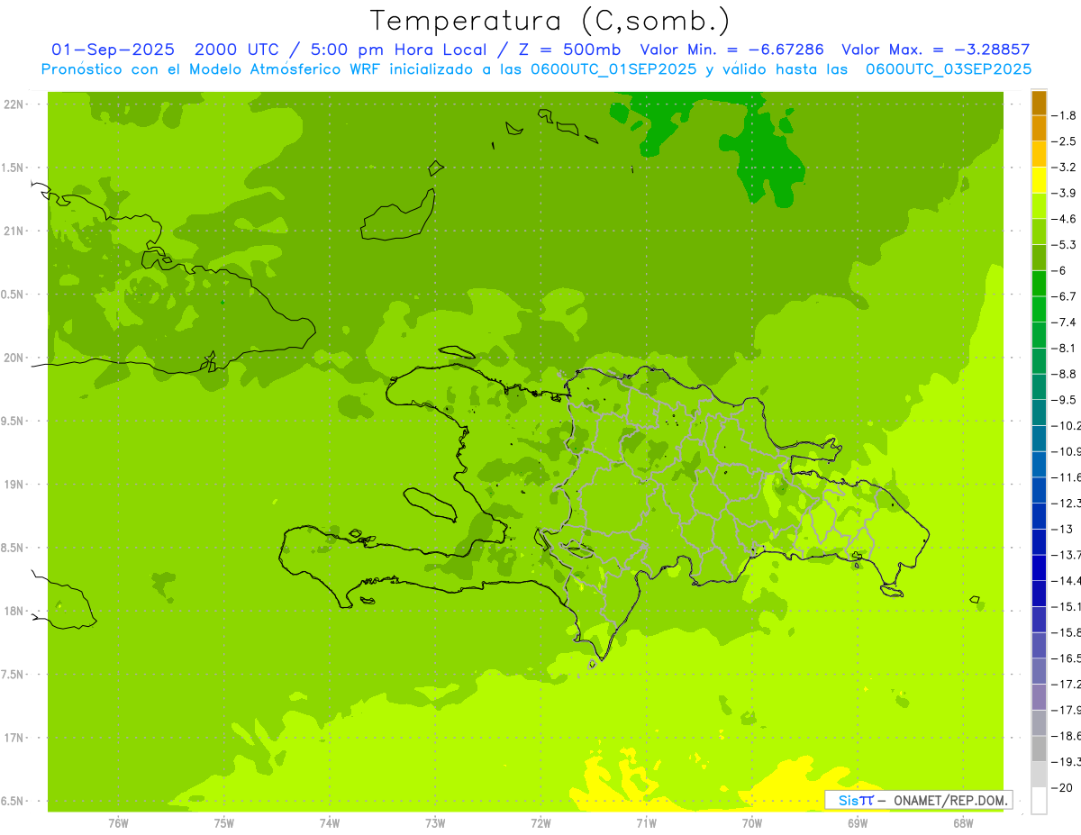
Task: Click the '-1.8' colorbar label
Action: point(1066,115)
